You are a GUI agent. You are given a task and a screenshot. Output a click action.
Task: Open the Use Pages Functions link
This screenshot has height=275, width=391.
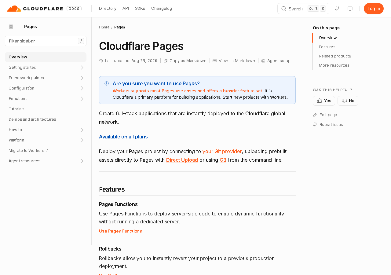click(x=120, y=231)
